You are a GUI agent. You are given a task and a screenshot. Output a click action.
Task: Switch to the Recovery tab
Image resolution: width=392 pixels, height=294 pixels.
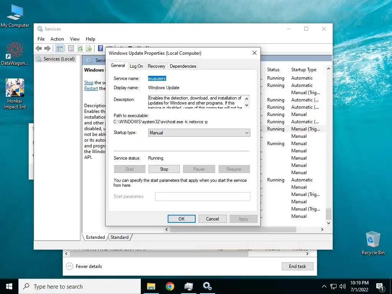coord(157,66)
